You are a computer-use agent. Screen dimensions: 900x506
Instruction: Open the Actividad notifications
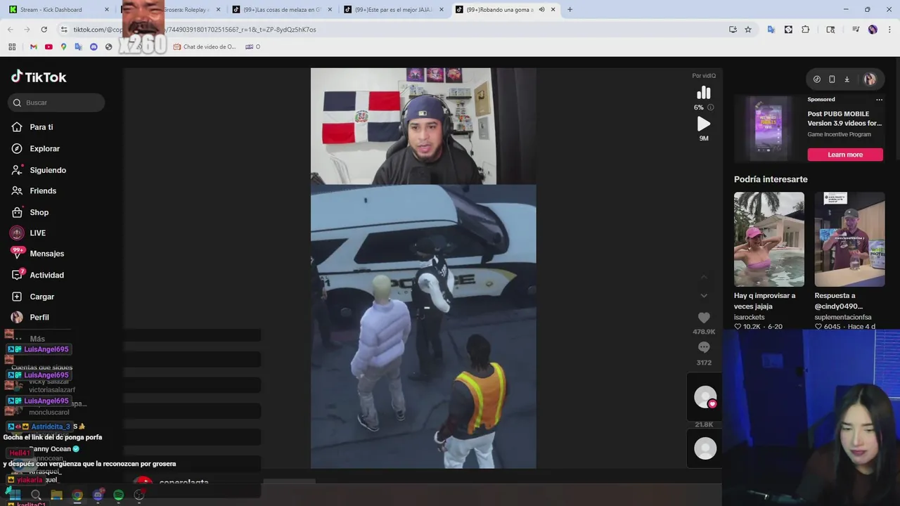pos(46,275)
